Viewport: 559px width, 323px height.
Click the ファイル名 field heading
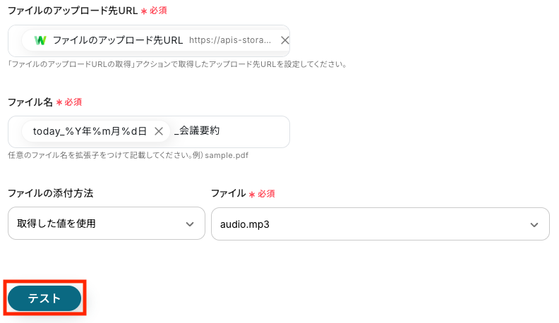click(30, 102)
